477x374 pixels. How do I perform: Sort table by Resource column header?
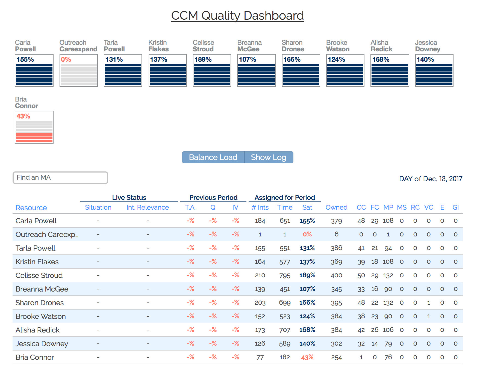point(31,208)
